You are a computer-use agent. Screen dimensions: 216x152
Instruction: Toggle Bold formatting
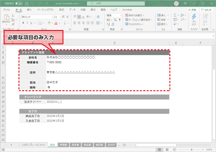[23, 23]
